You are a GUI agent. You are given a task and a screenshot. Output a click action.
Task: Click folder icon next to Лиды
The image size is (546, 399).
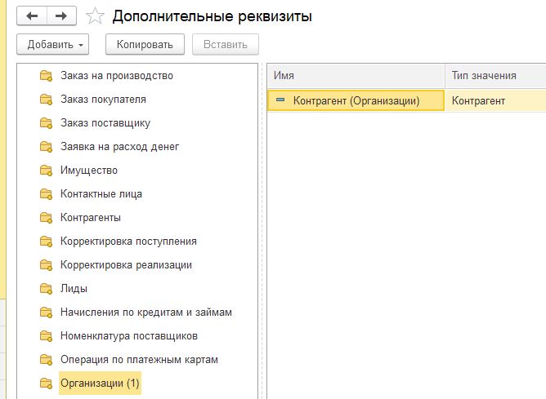coord(46,289)
